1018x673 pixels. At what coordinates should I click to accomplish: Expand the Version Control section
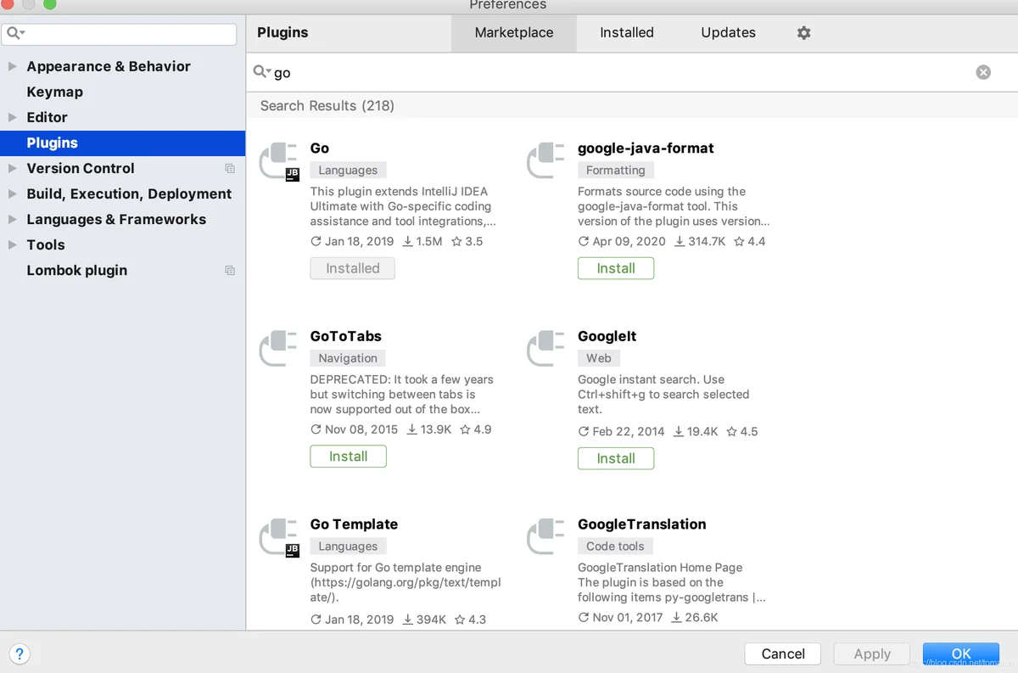point(12,168)
